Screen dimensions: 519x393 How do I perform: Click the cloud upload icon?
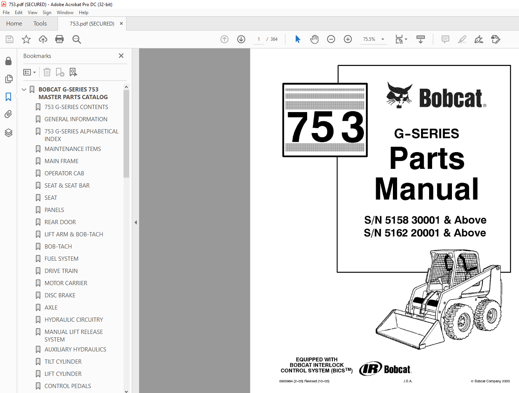coord(43,39)
